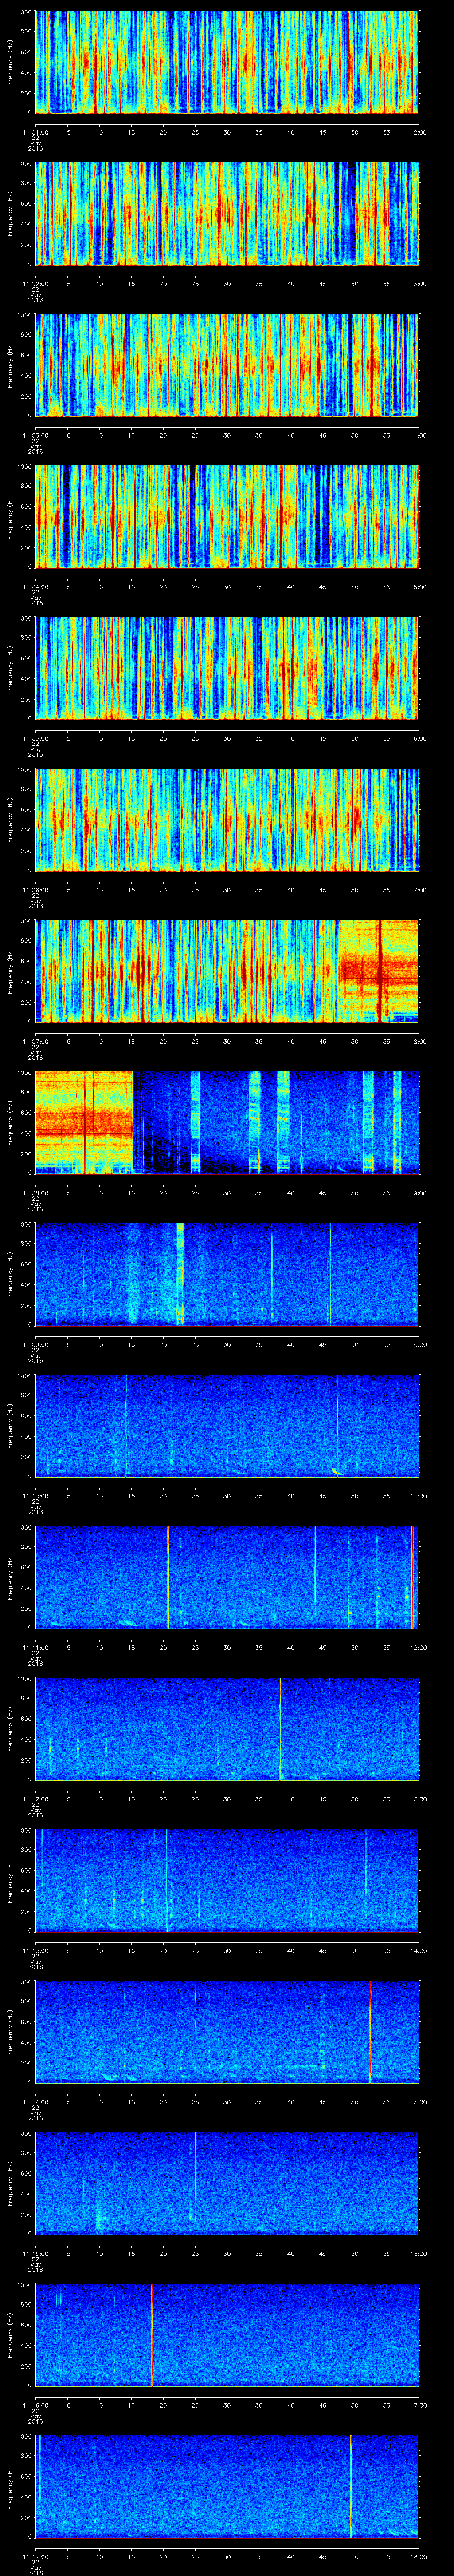This screenshot has width=454, height=2576.
Task: Click the '12:00' end time label
Action: click(418, 1647)
